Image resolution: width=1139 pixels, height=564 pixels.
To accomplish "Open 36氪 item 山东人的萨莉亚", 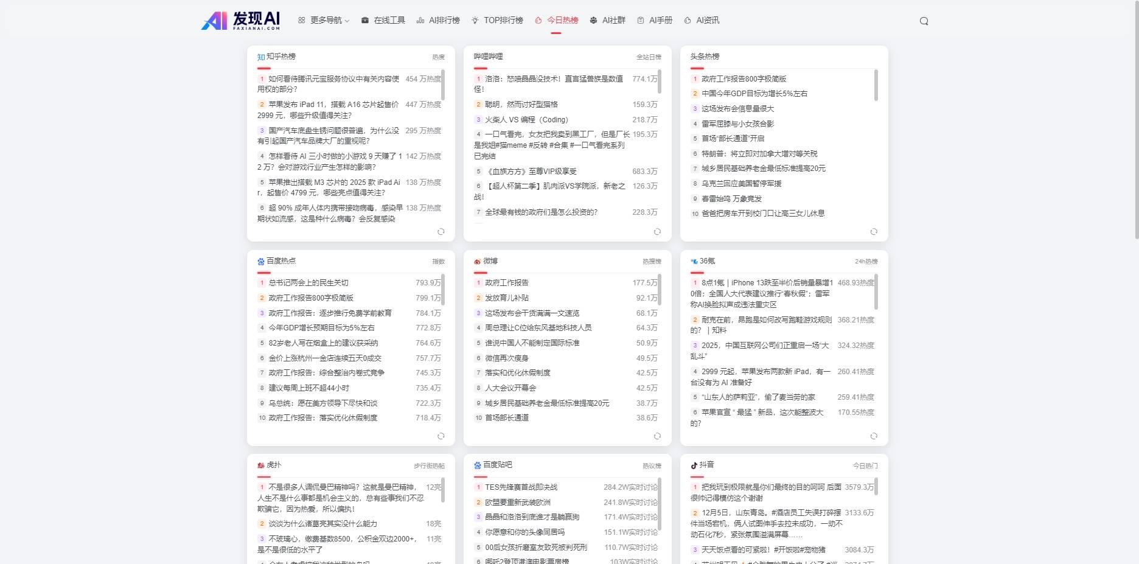I will coord(758,397).
